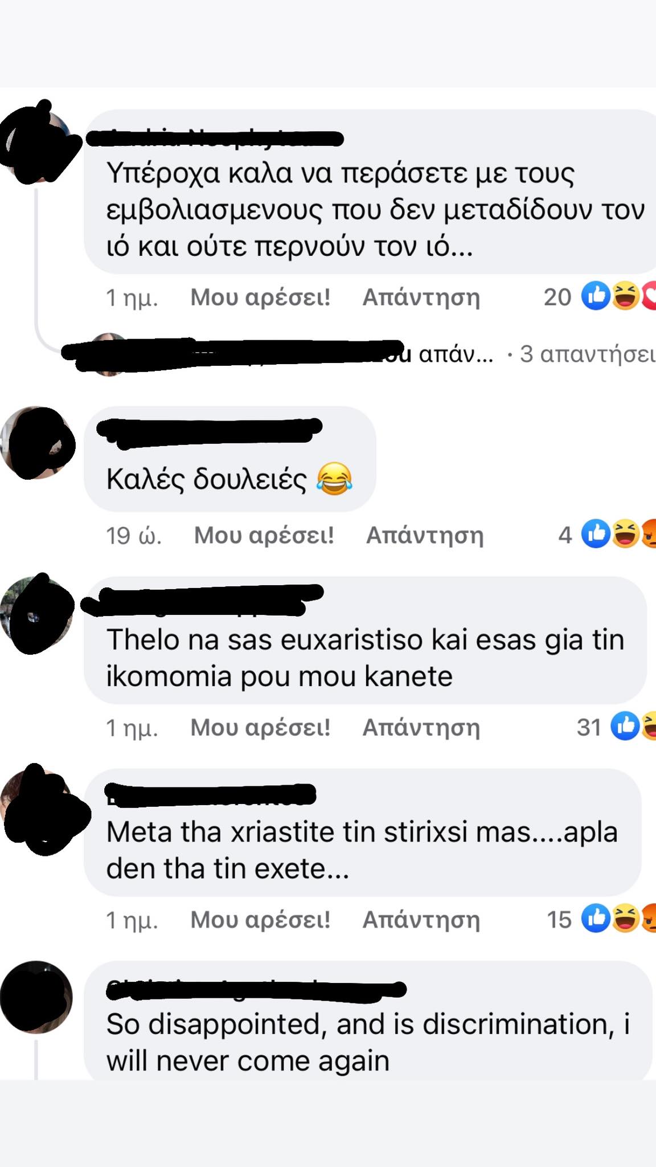This screenshot has height=1167, width=656.
Task: Reply to the Καλές δουλειές comment
Action: point(425,535)
